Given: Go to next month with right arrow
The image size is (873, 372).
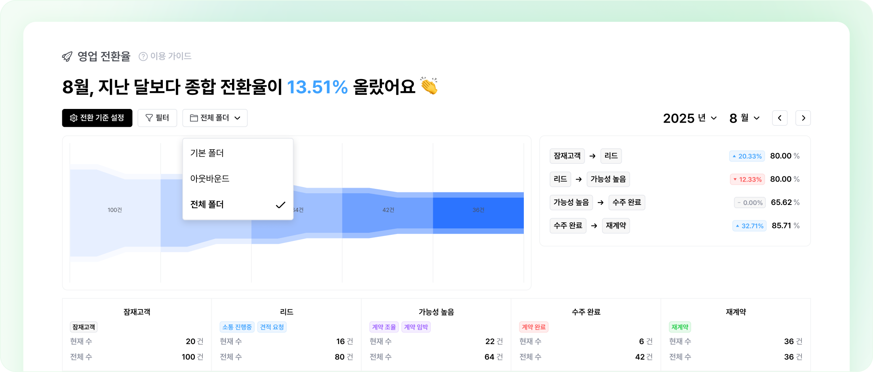Looking at the screenshot, I should (x=803, y=118).
